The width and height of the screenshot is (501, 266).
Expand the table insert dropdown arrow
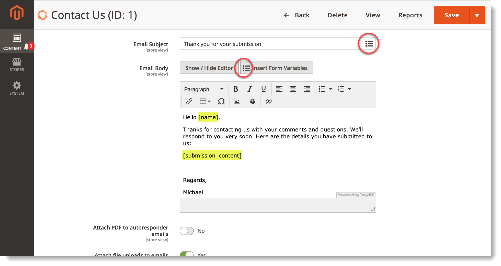(209, 101)
